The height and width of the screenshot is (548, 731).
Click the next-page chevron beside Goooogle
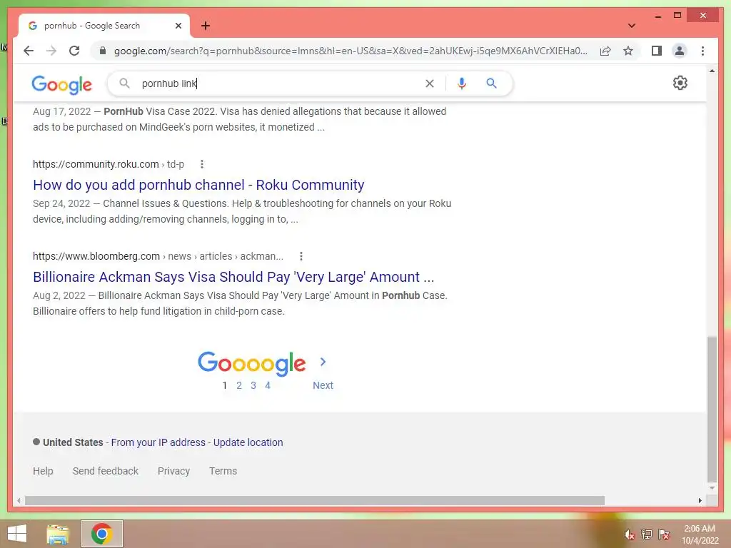point(323,362)
